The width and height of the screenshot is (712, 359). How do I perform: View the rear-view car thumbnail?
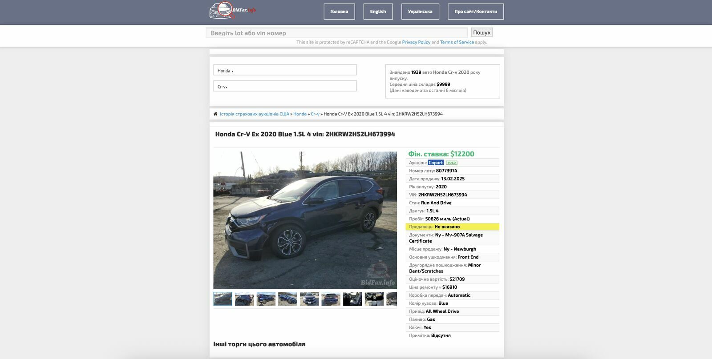pyautogui.click(x=331, y=299)
